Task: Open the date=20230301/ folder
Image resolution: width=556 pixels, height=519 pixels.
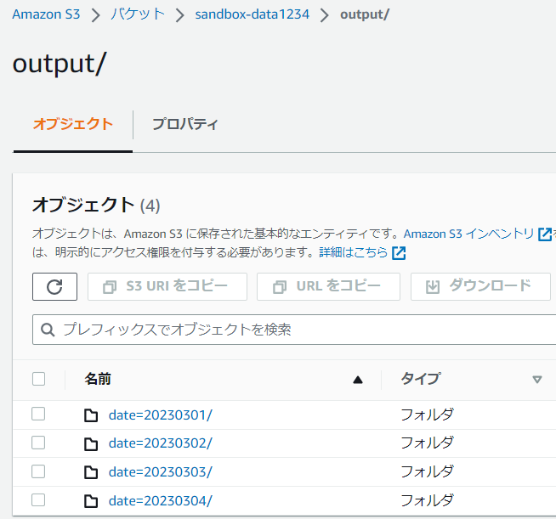Action: point(161,415)
